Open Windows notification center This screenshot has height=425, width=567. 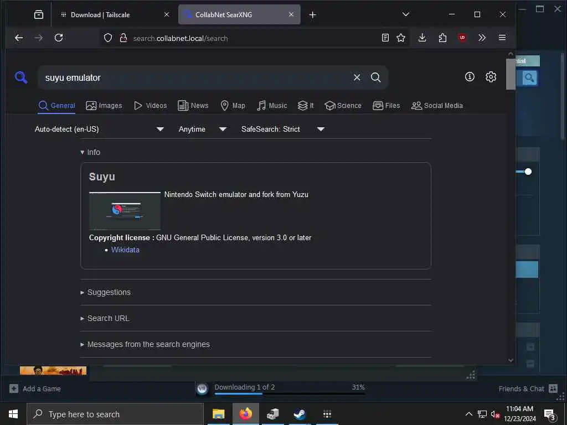(550, 415)
